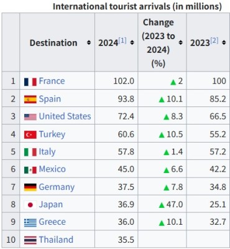
Task: Open the Thailand country link
Action: 56,240
